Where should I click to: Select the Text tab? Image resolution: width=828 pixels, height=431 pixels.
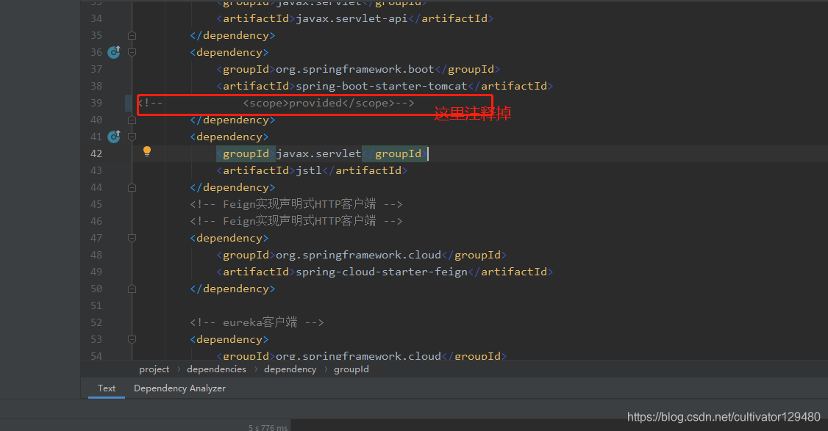[106, 388]
